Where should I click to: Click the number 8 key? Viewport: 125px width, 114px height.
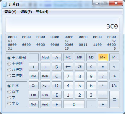80,76
